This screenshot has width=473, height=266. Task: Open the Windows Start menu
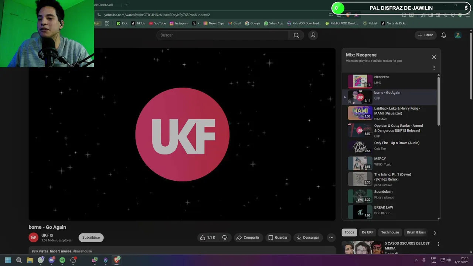point(8,260)
